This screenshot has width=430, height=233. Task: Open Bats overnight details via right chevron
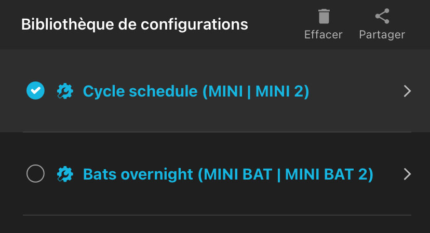point(407,174)
